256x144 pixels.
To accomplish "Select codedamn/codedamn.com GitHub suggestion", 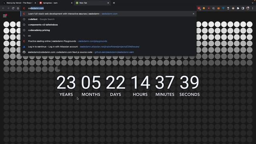I will tap(108, 52).
